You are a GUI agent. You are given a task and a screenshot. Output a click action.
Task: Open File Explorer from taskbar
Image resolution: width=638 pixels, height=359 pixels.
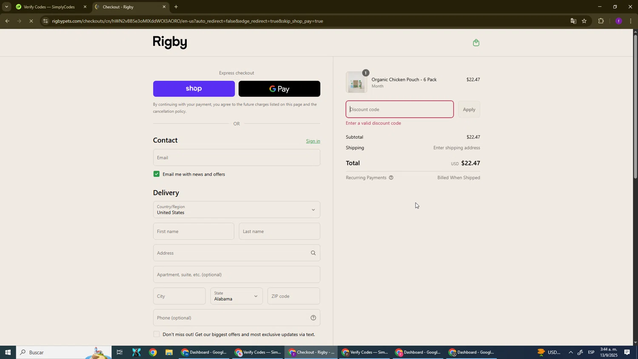(x=169, y=353)
